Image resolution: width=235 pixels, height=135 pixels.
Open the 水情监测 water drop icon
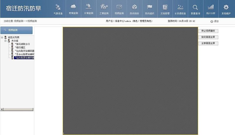point(88,7)
